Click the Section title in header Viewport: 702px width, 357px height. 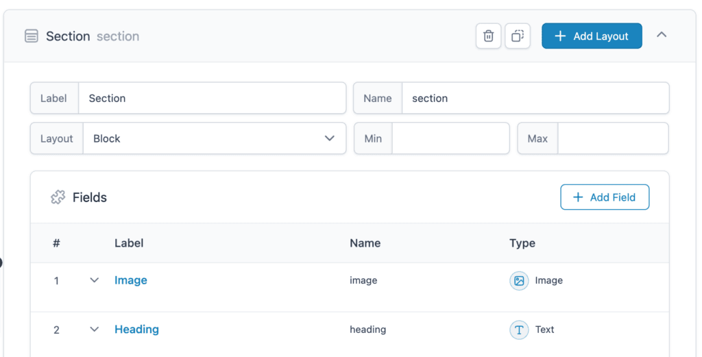tap(68, 36)
